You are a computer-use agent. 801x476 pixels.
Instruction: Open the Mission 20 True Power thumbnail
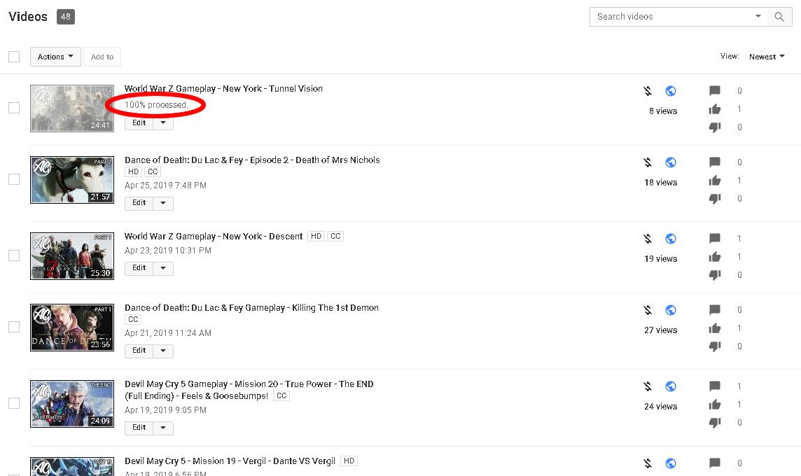(72, 403)
